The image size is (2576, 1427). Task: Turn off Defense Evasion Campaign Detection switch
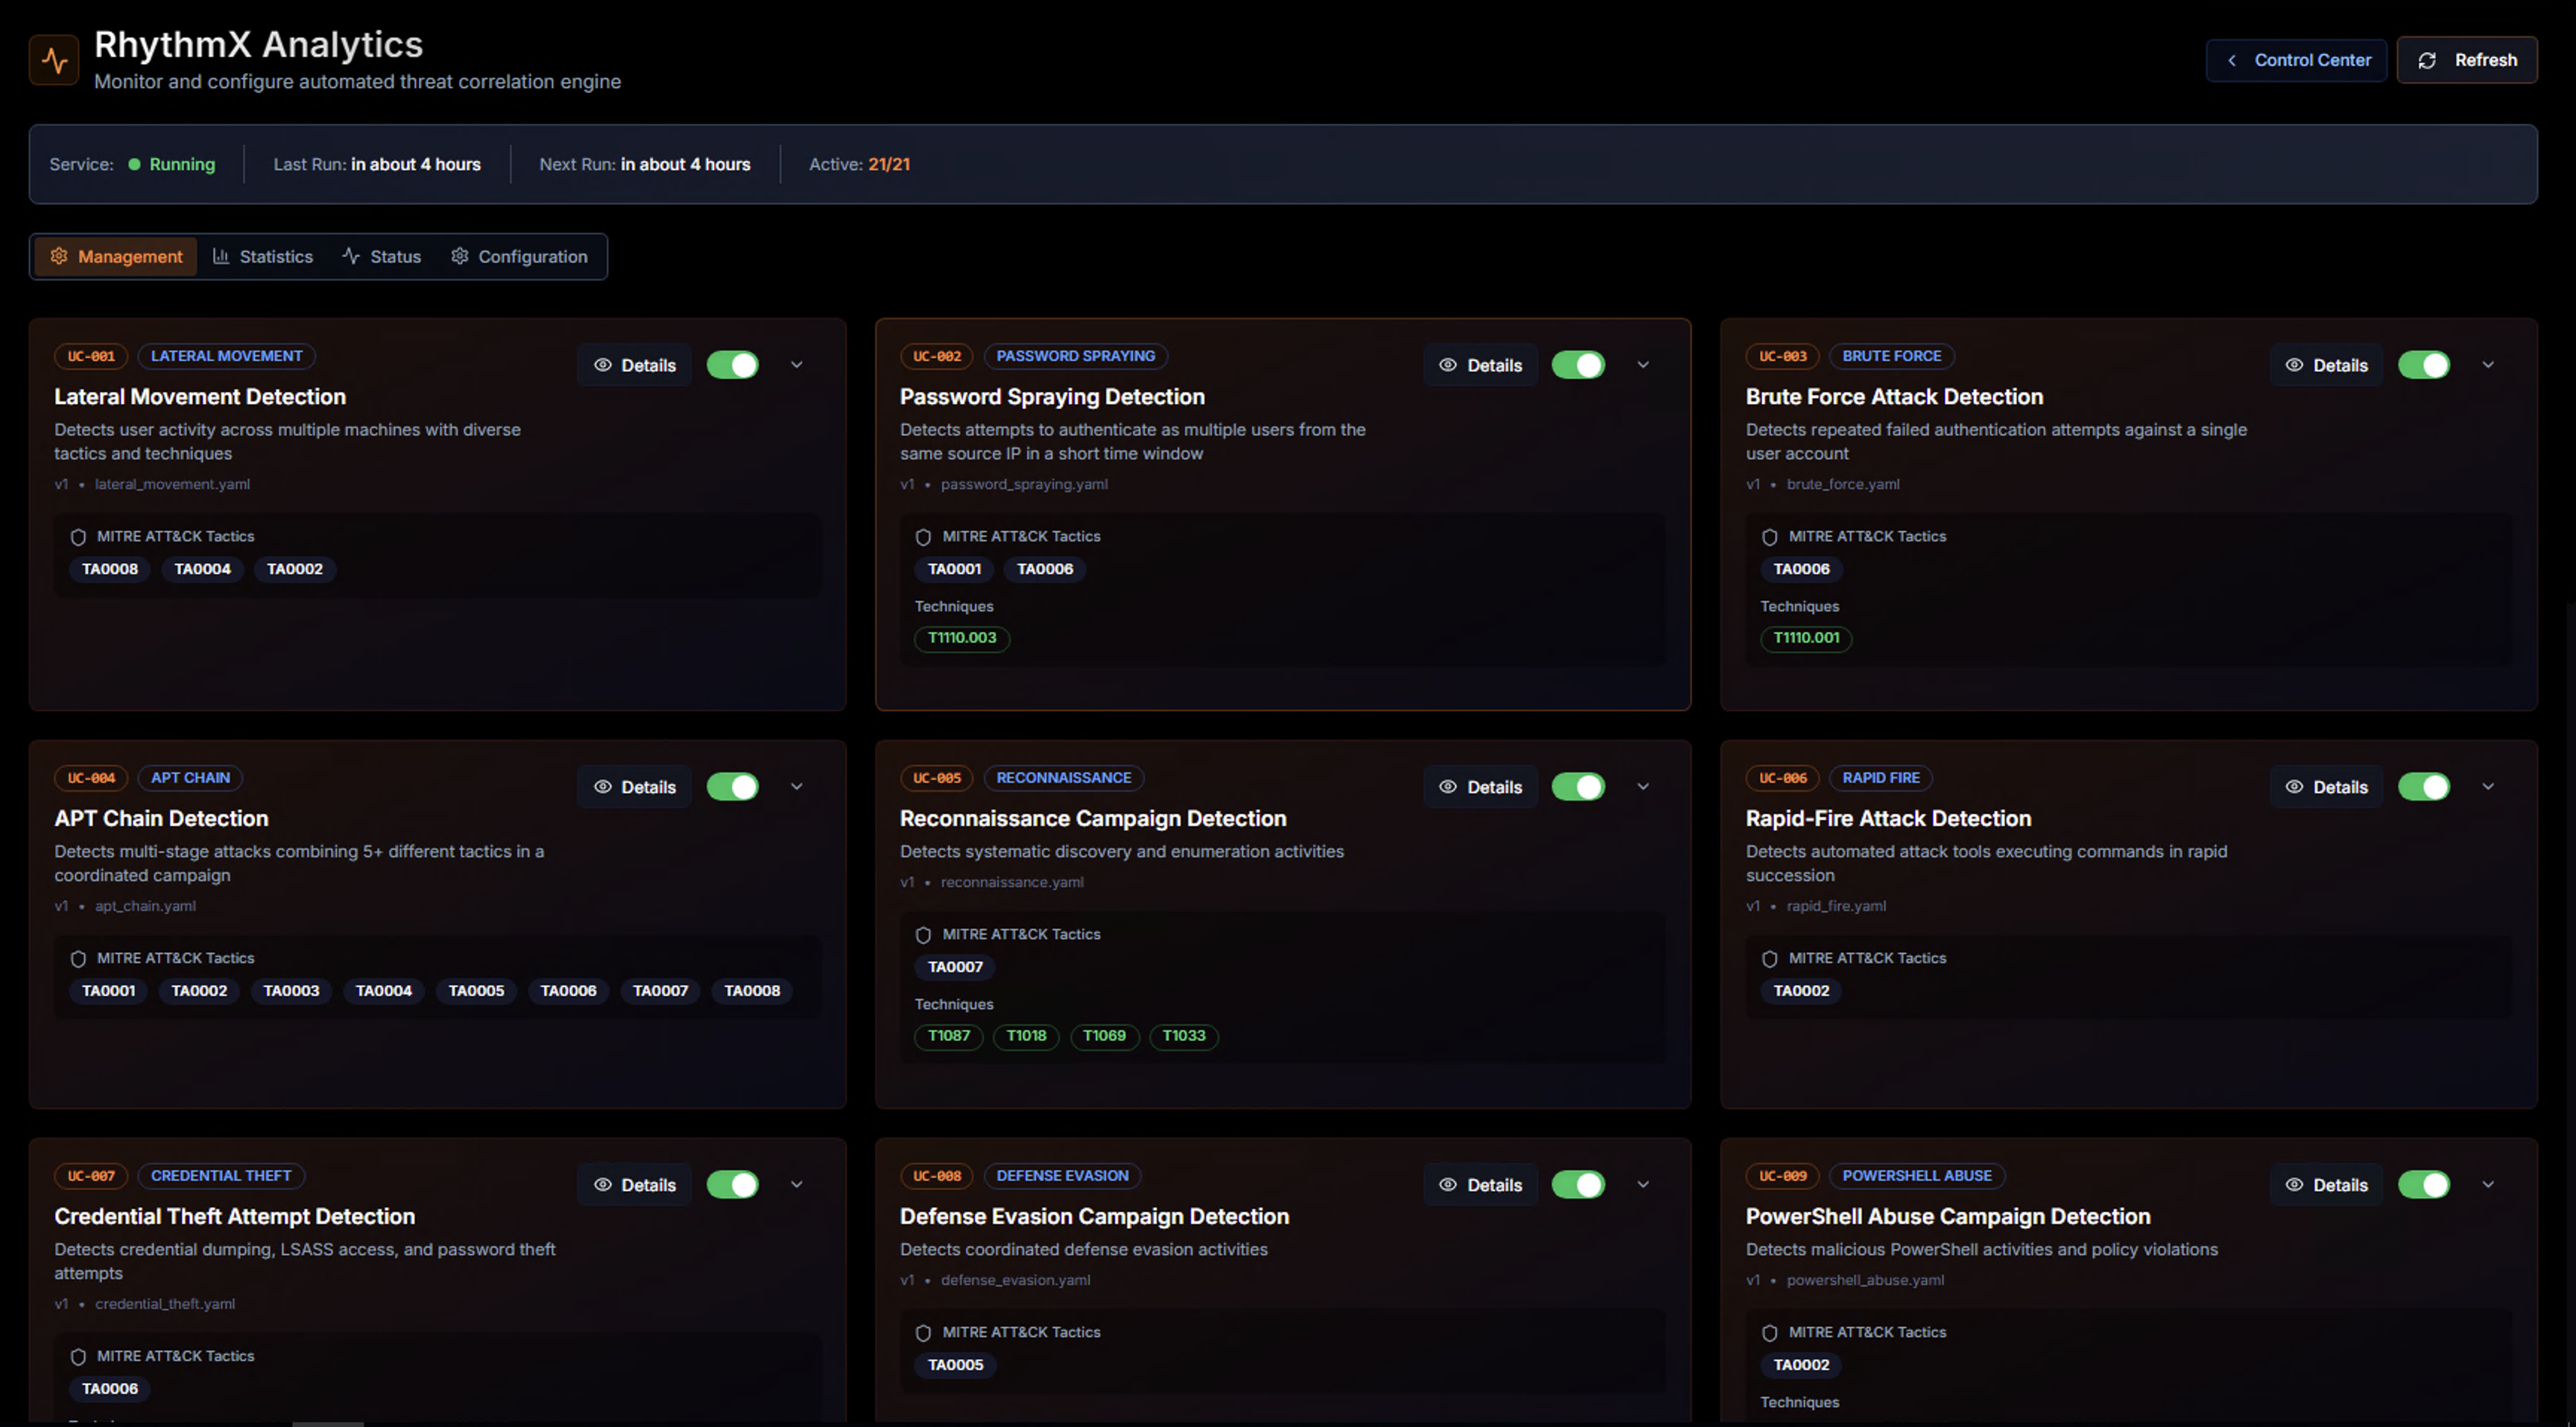click(1578, 1185)
